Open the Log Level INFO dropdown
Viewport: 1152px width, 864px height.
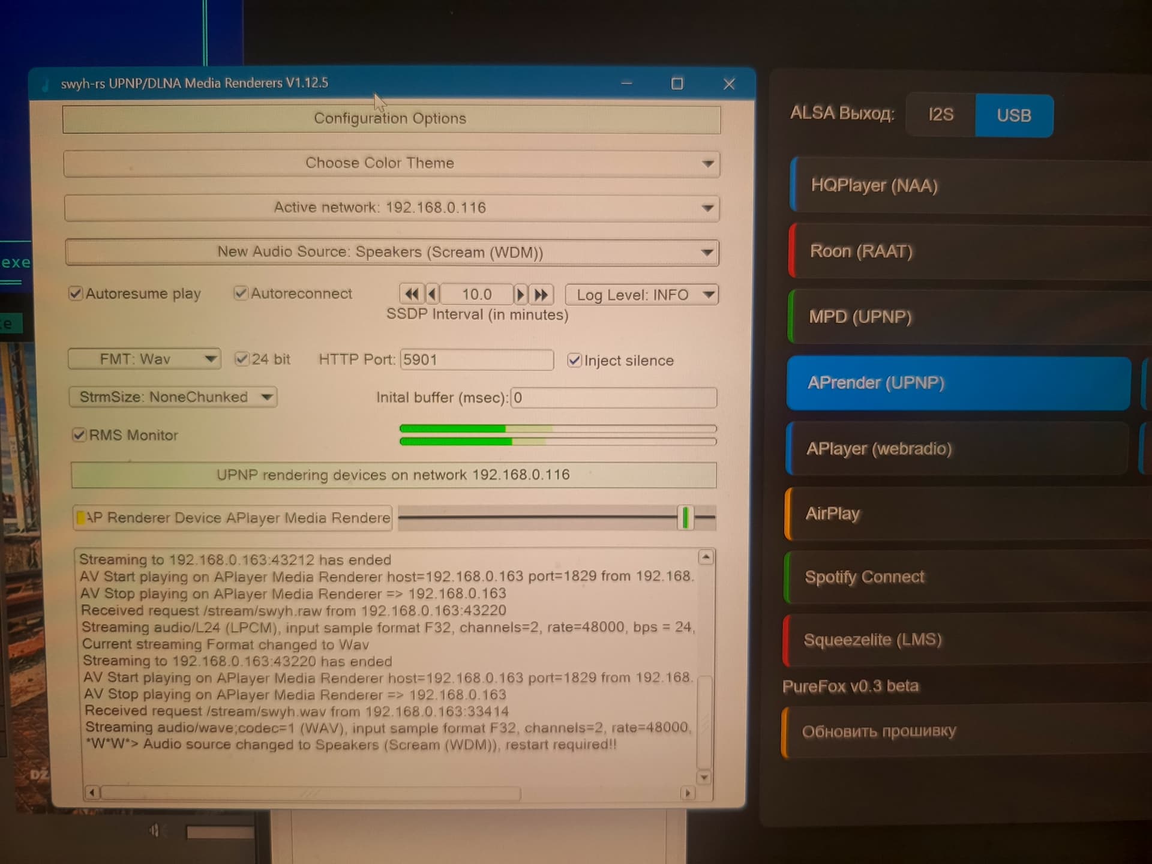click(641, 295)
